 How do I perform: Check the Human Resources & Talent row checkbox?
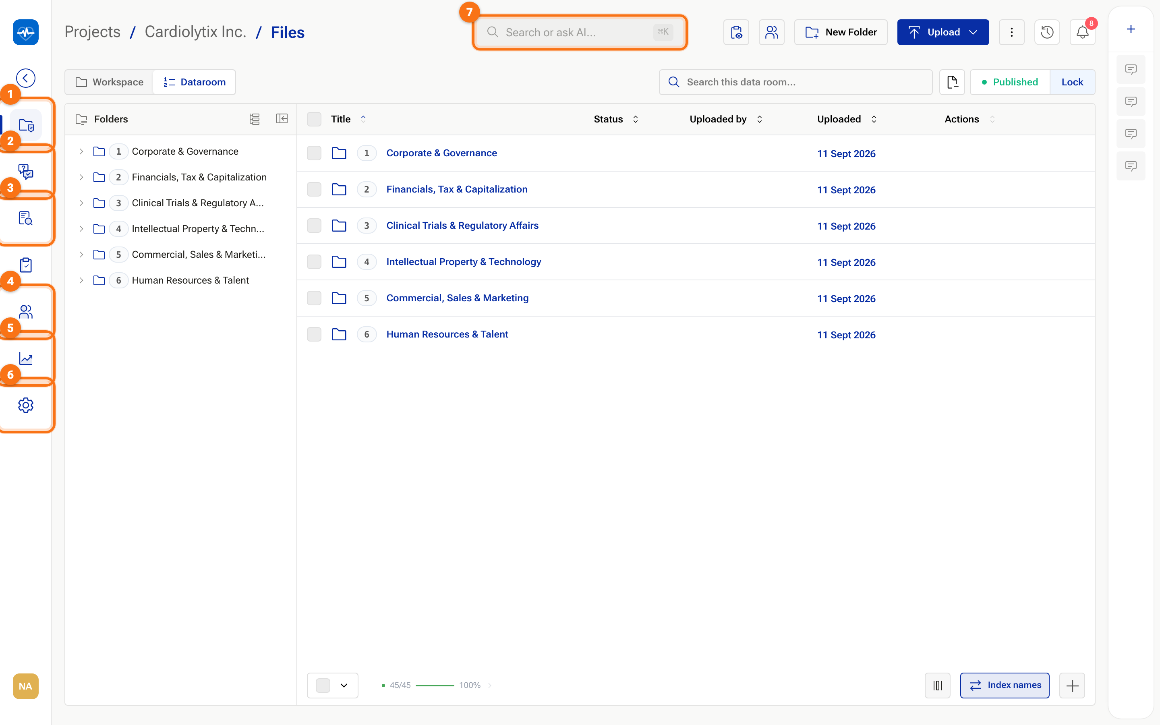tap(314, 334)
